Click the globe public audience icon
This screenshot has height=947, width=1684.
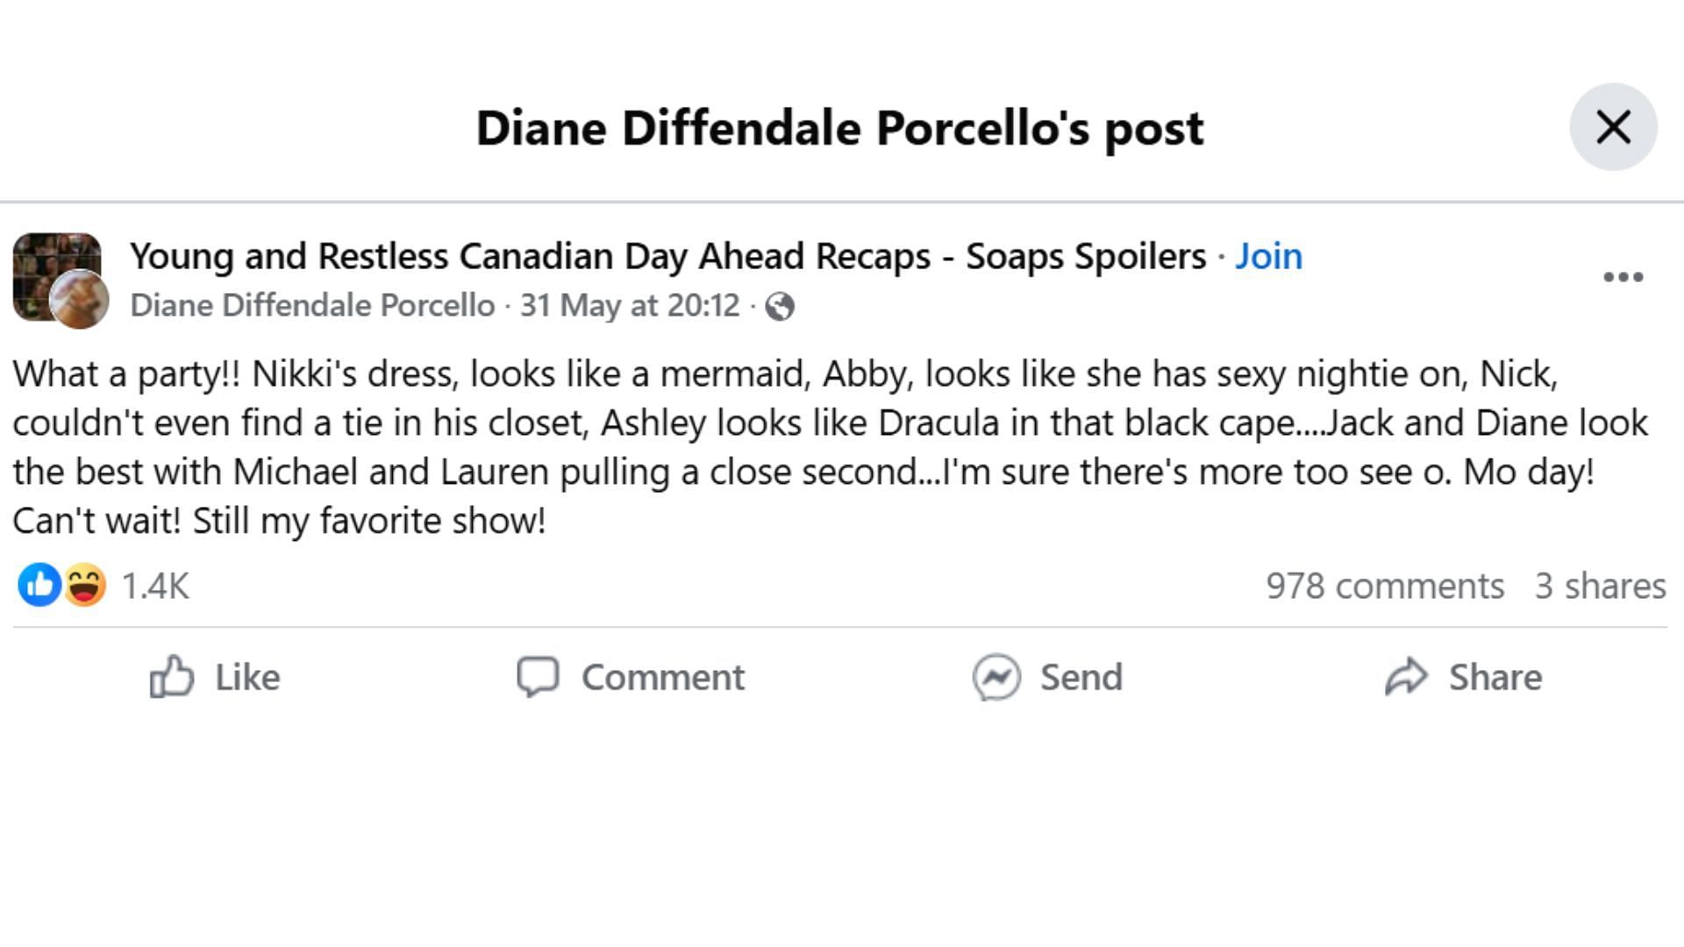tap(780, 307)
